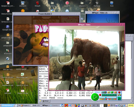Click the MPlayer seek position slider
Viewport: 134px width, 107px height.
click(108, 97)
